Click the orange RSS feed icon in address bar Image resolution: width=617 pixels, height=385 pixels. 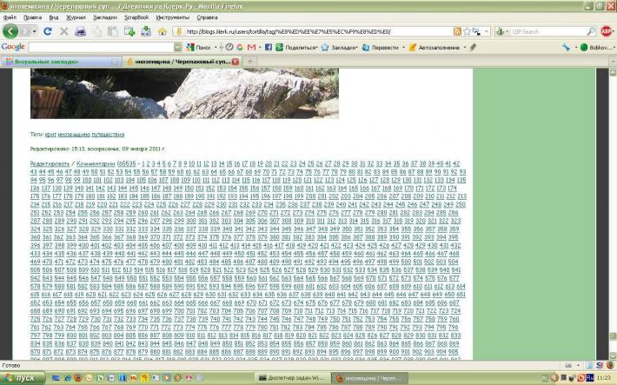(457, 31)
